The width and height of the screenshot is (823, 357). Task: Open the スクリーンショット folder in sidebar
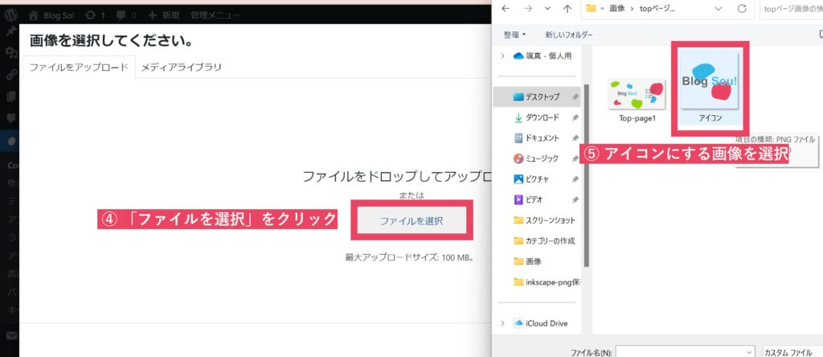(551, 220)
